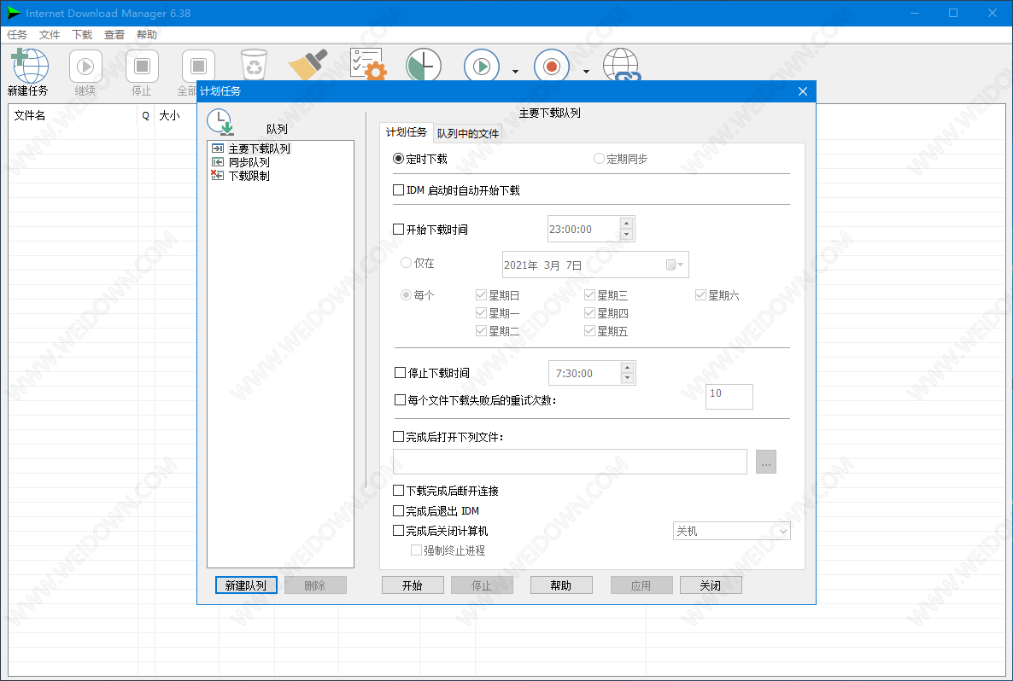
Task: Tick 完成后关闭计算机 checkbox
Action: click(x=399, y=531)
